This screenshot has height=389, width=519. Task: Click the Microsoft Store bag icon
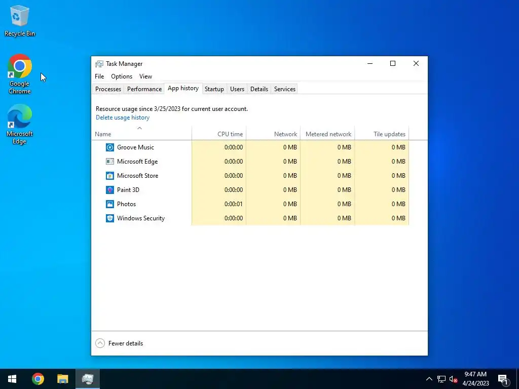click(x=110, y=176)
